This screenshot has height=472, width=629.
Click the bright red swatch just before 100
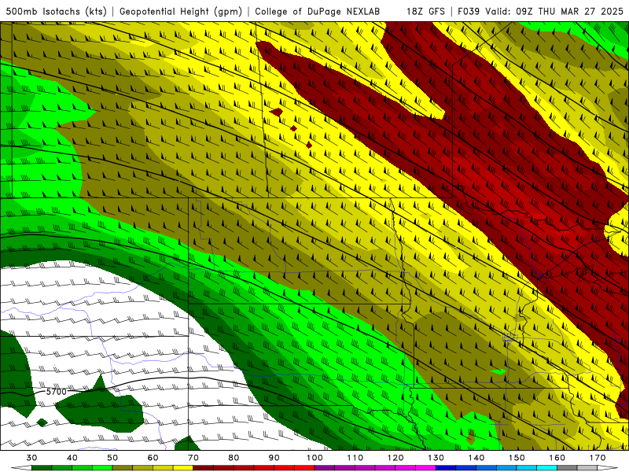[x=304, y=468]
